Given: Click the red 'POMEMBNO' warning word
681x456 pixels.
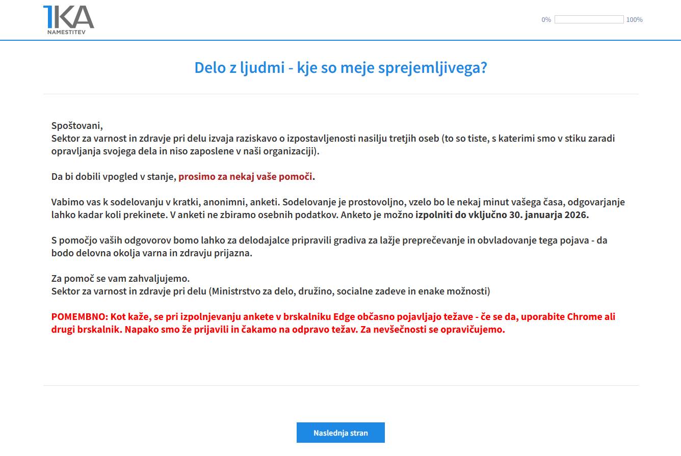Looking at the screenshot, I should (x=79, y=316).
